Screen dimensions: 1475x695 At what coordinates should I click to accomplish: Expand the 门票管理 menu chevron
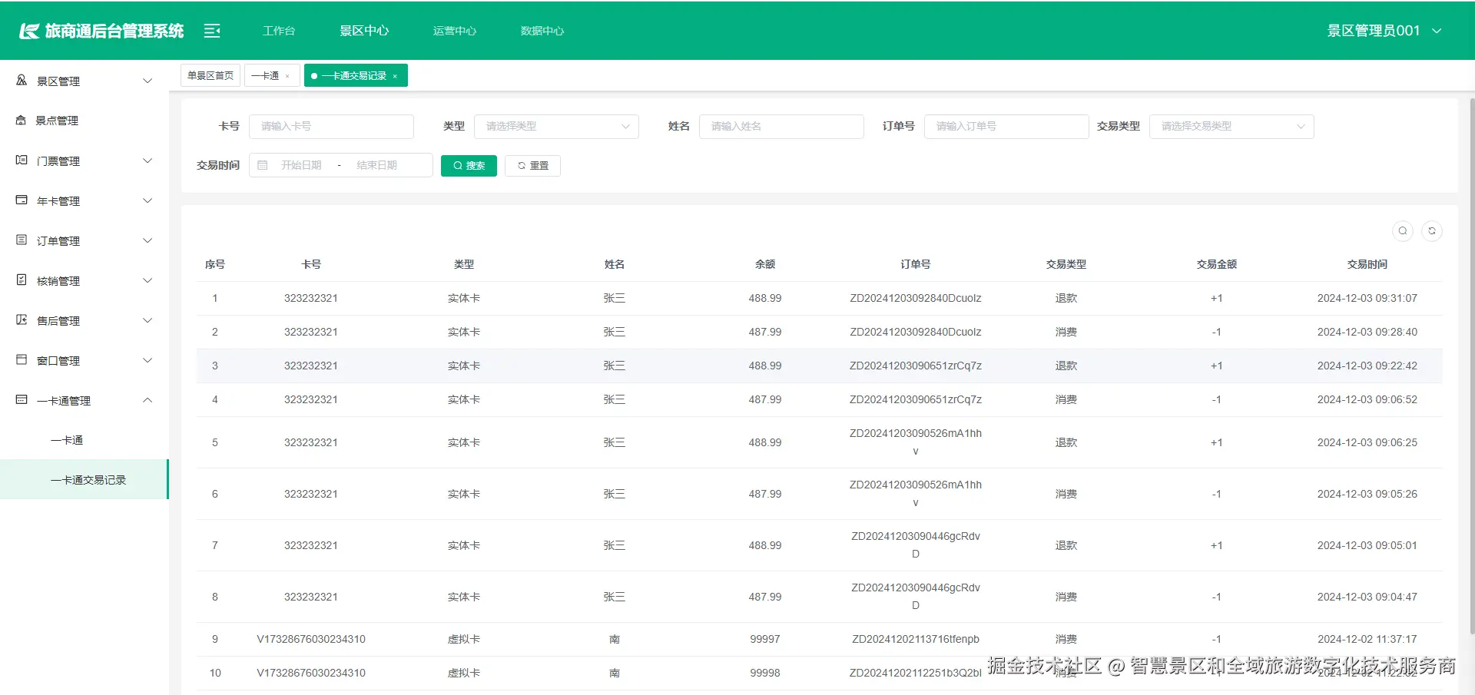pos(147,161)
